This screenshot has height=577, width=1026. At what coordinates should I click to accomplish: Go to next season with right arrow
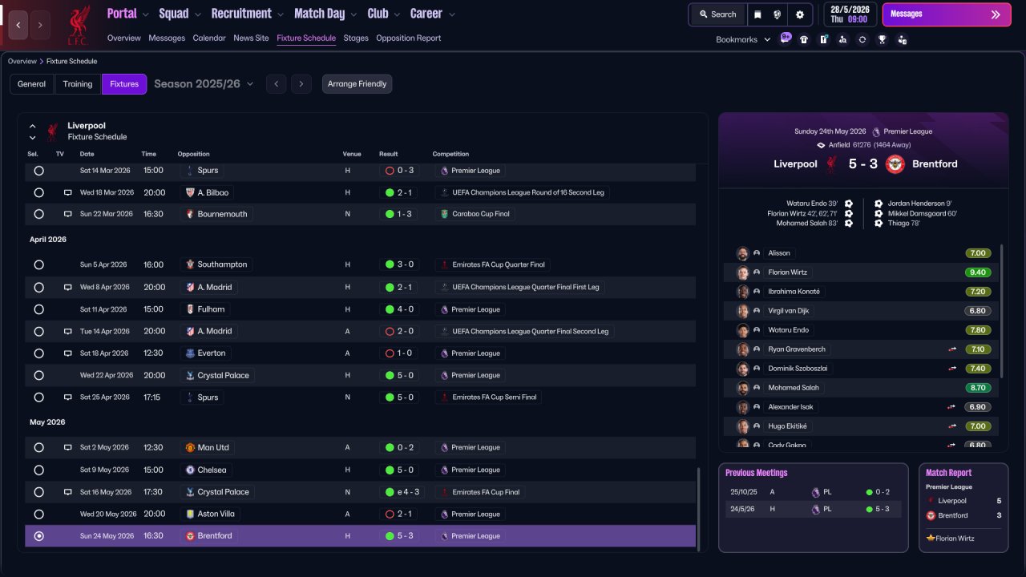click(x=301, y=84)
